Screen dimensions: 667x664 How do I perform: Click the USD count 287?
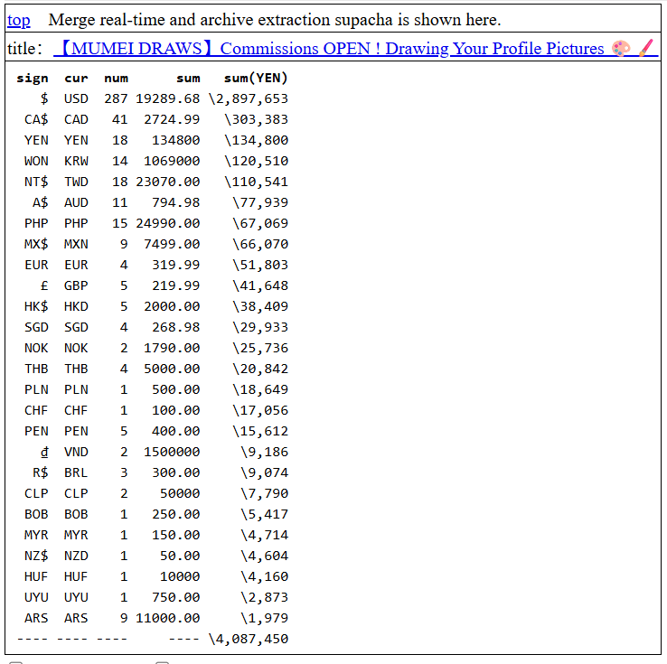116,98
